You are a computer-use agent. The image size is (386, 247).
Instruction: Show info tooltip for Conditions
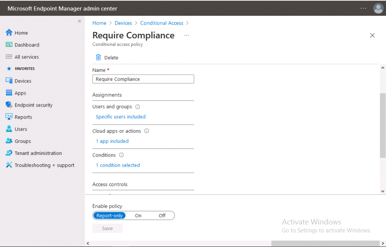tap(121, 155)
